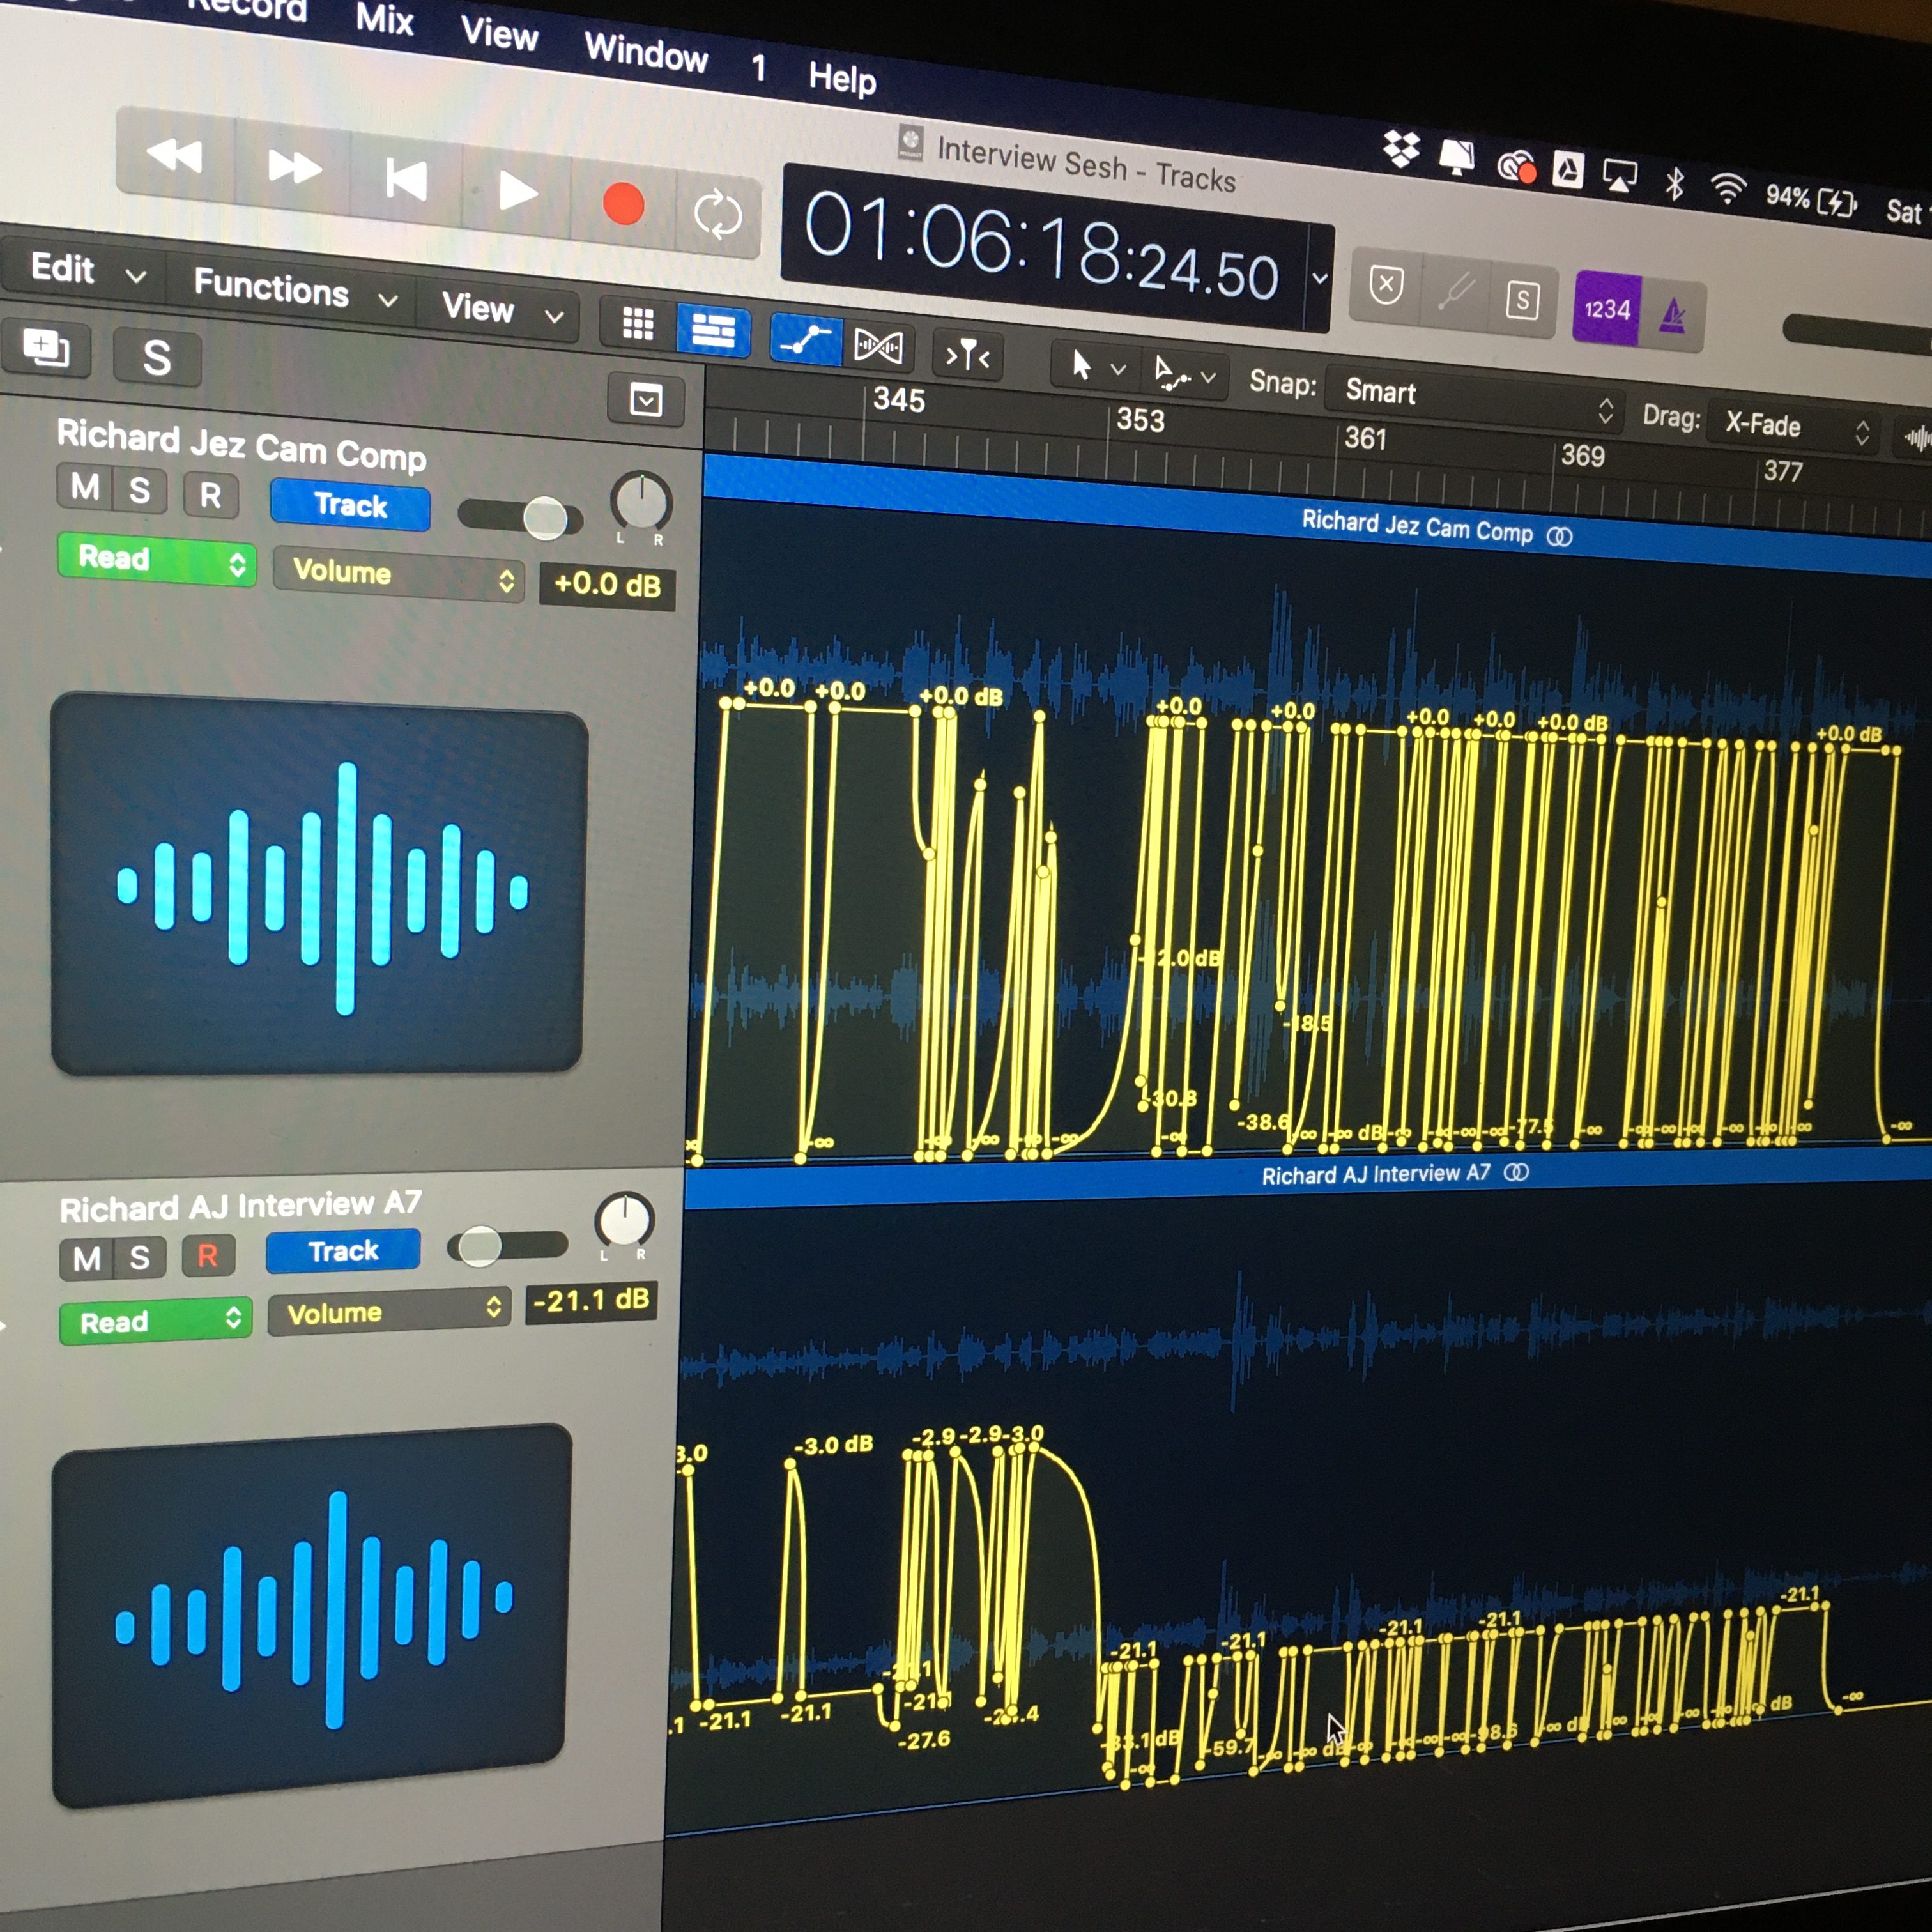
Task: Click the track header options dropdown icon
Action: pyautogui.click(x=646, y=401)
